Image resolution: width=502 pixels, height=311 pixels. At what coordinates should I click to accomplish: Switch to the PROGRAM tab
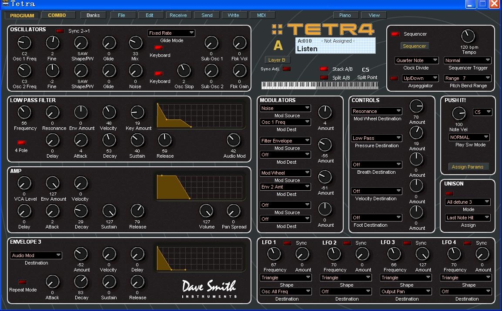[x=22, y=15]
